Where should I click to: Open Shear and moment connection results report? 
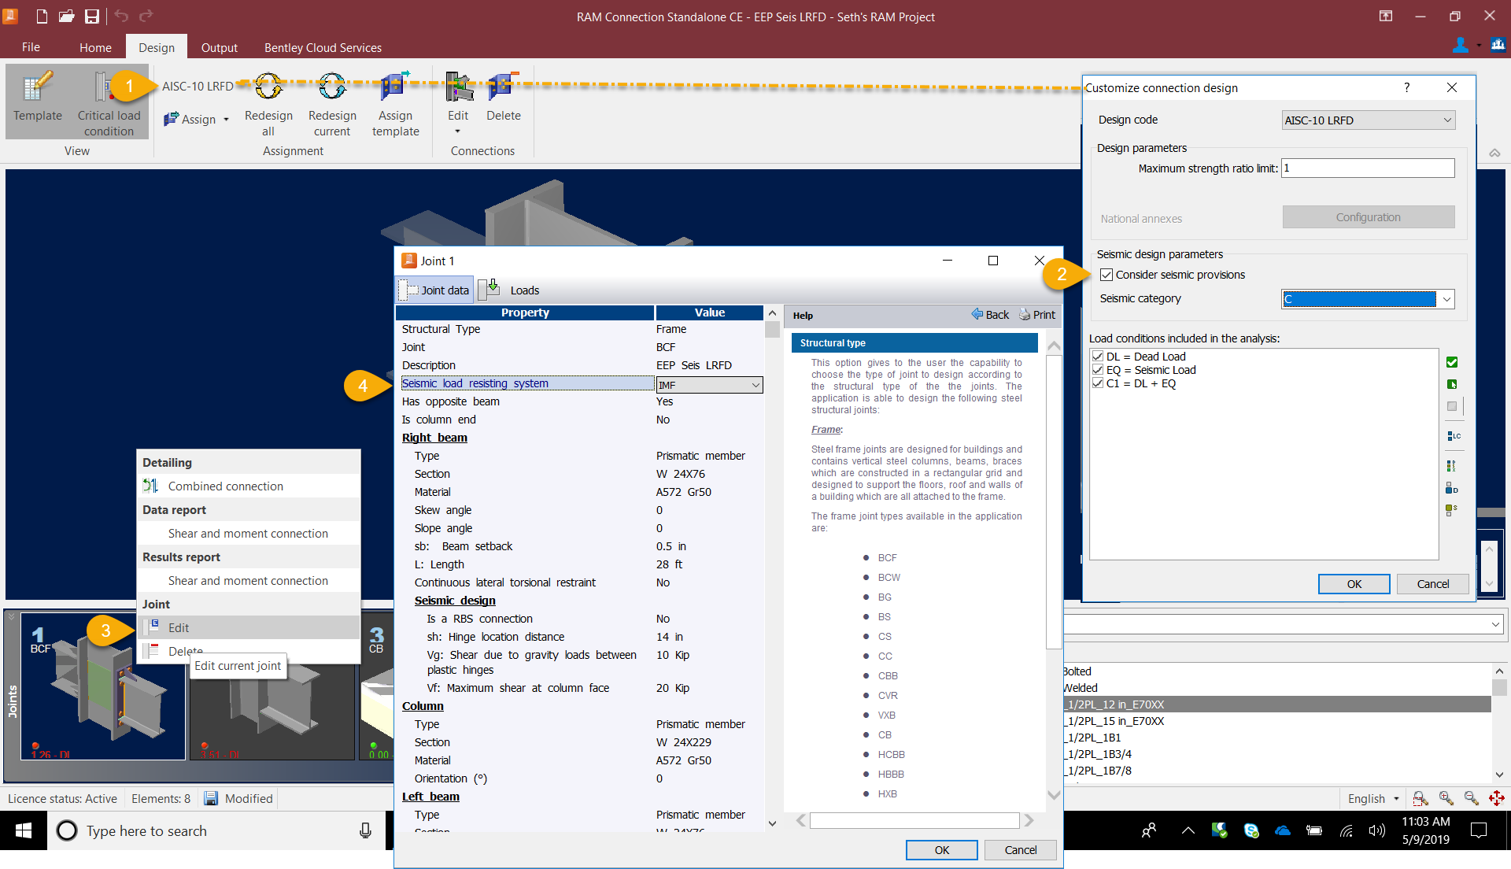tap(249, 580)
